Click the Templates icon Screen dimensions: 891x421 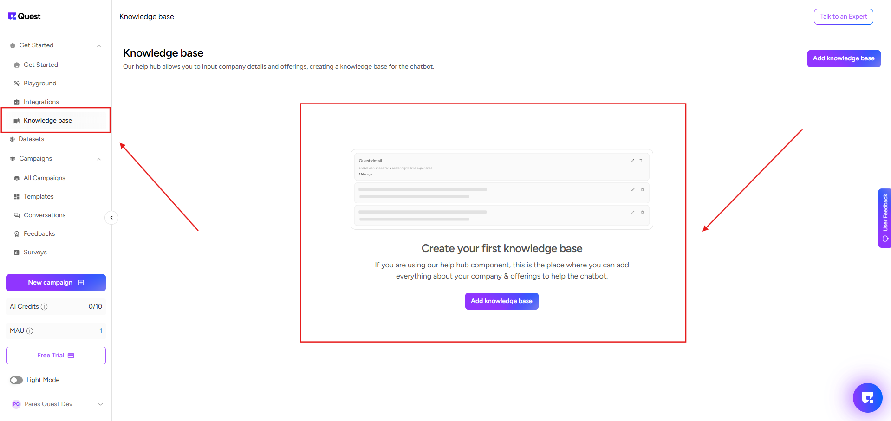(x=17, y=197)
